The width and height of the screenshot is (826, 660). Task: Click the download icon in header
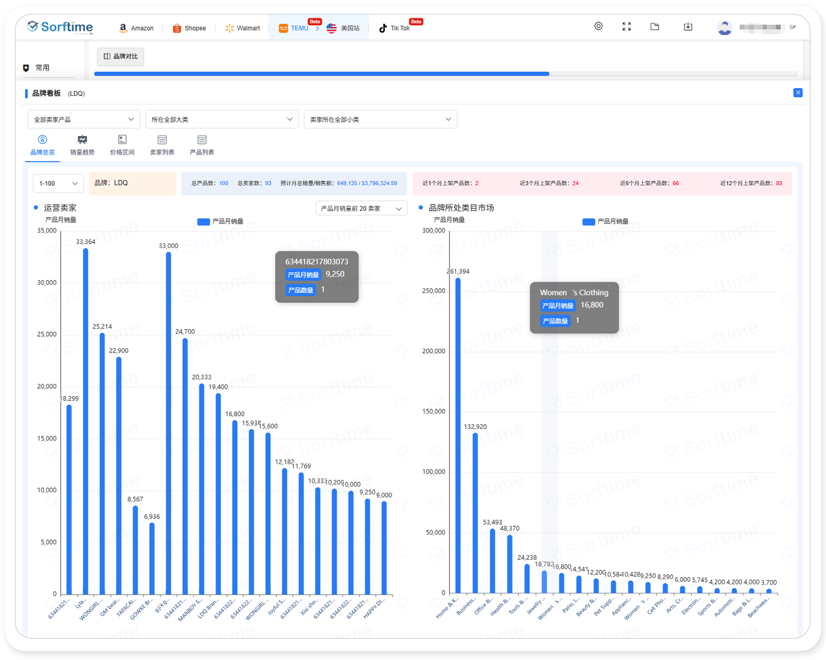tap(688, 26)
